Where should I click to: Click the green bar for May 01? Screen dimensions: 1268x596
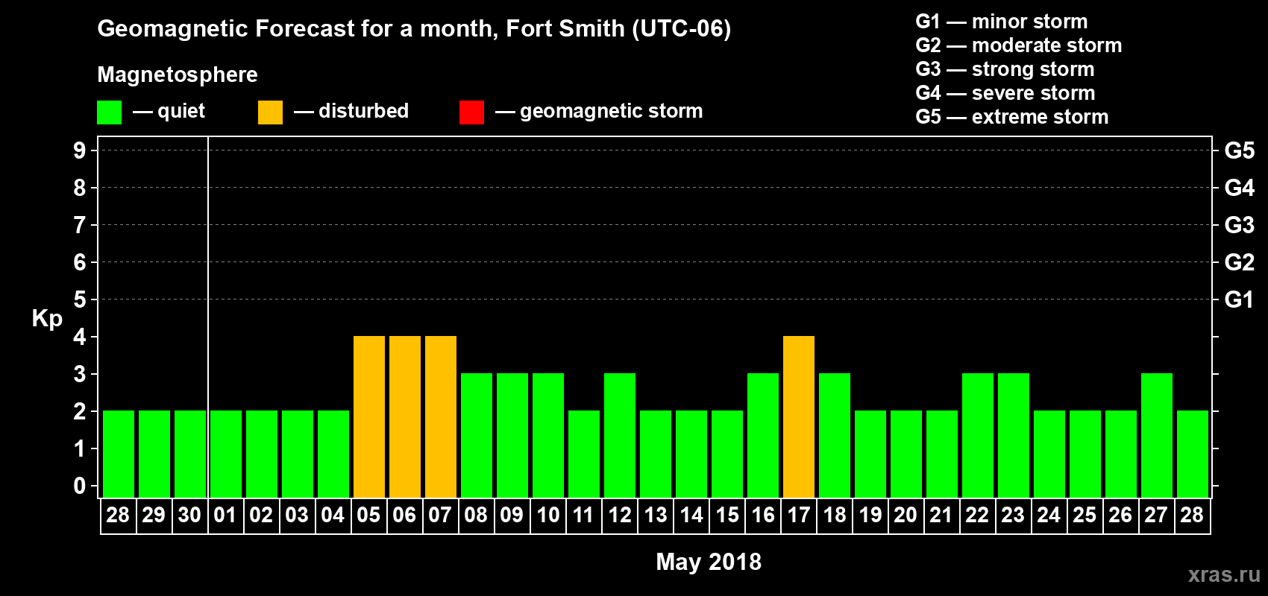click(226, 454)
